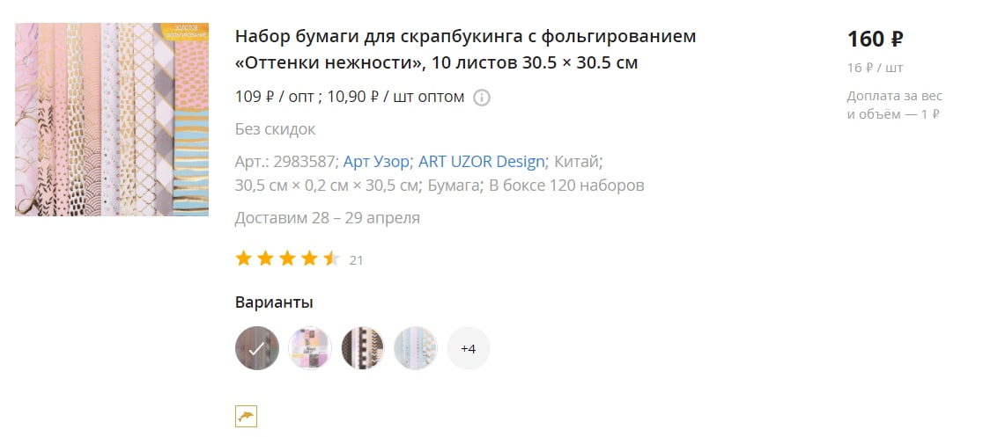983x437 pixels.
Task: Click the Без скидок label
Action: click(x=275, y=129)
